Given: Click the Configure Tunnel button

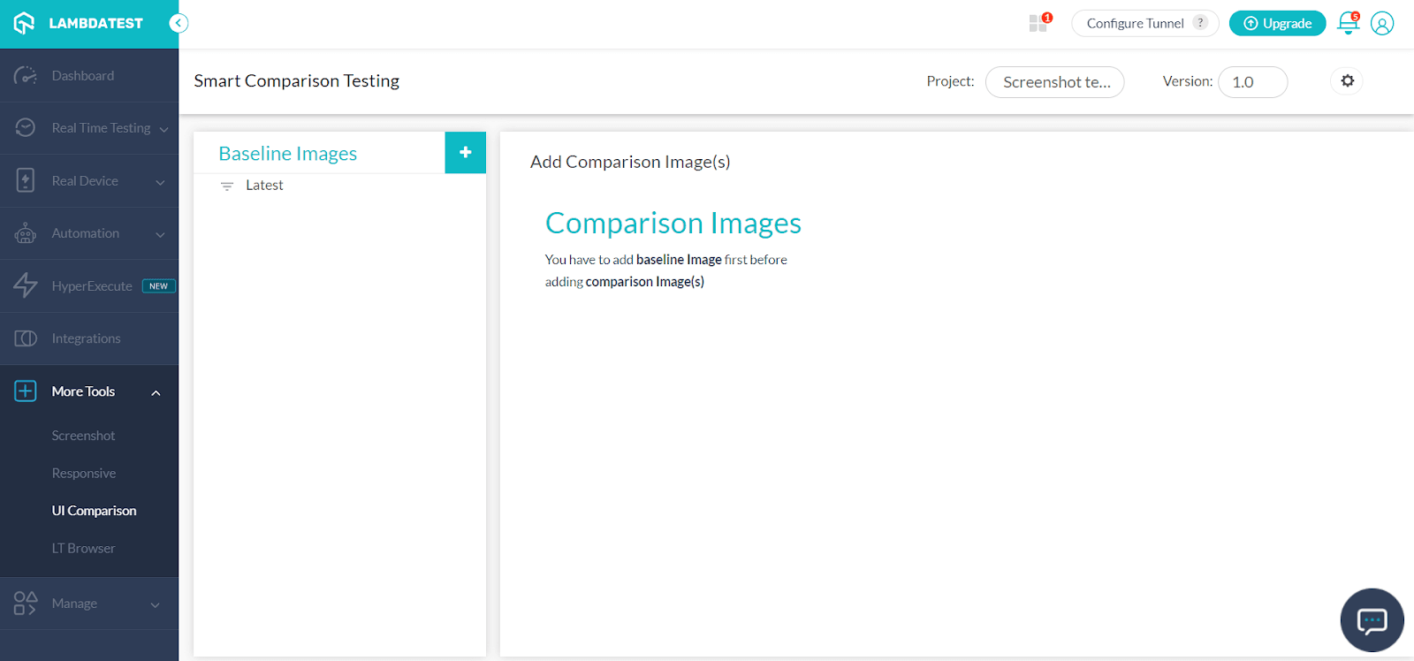Looking at the screenshot, I should pyautogui.click(x=1144, y=23).
